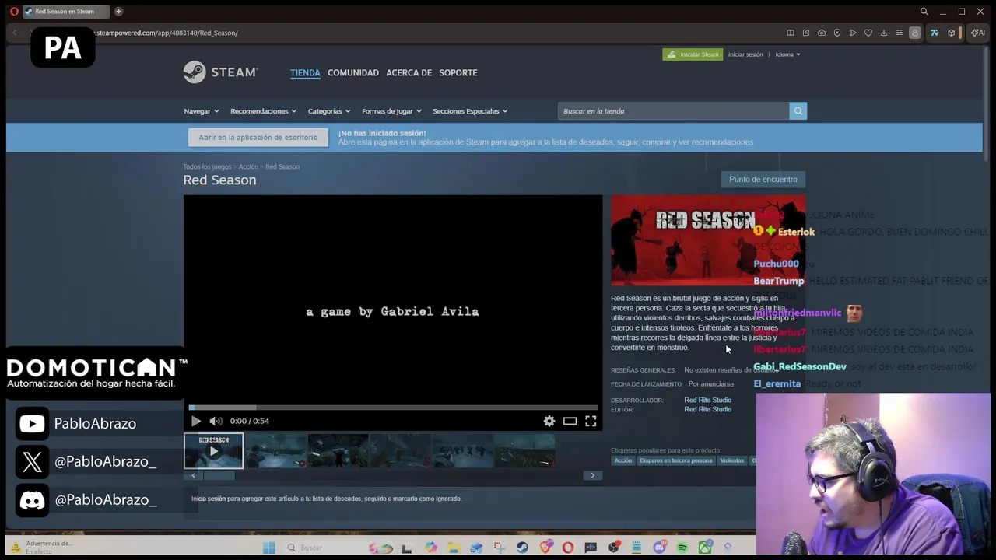Image resolution: width=996 pixels, height=560 pixels.
Task: Open Spotify from the taskbar
Action: (x=682, y=548)
